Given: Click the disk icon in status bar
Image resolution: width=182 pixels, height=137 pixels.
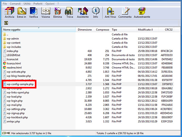Looking at the screenshot, I should pos(4,133).
